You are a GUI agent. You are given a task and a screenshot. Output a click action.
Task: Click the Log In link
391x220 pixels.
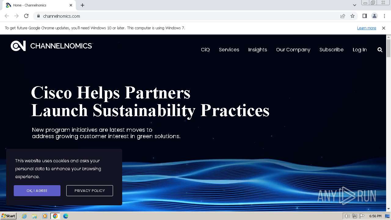click(x=360, y=50)
